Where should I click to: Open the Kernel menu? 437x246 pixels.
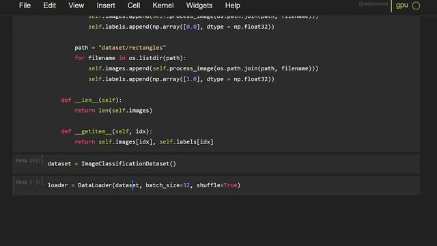pyautogui.click(x=163, y=5)
